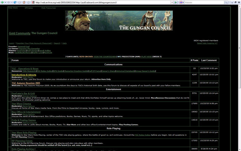
Task: Open DonFatso's Bar & Grill forum
Action: (x=23, y=94)
